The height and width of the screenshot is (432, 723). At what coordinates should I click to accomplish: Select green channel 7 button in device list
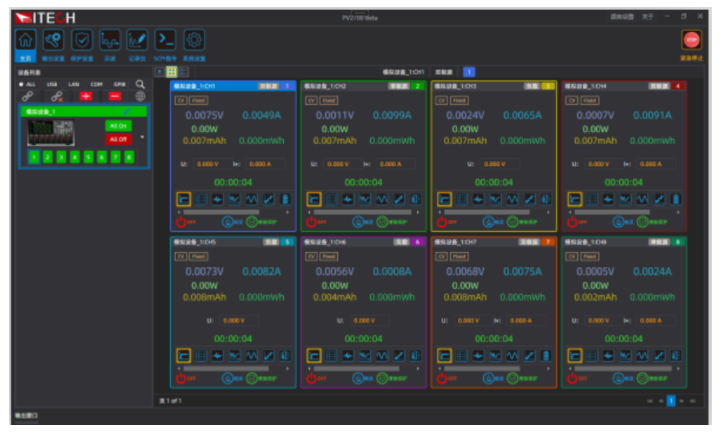click(115, 157)
